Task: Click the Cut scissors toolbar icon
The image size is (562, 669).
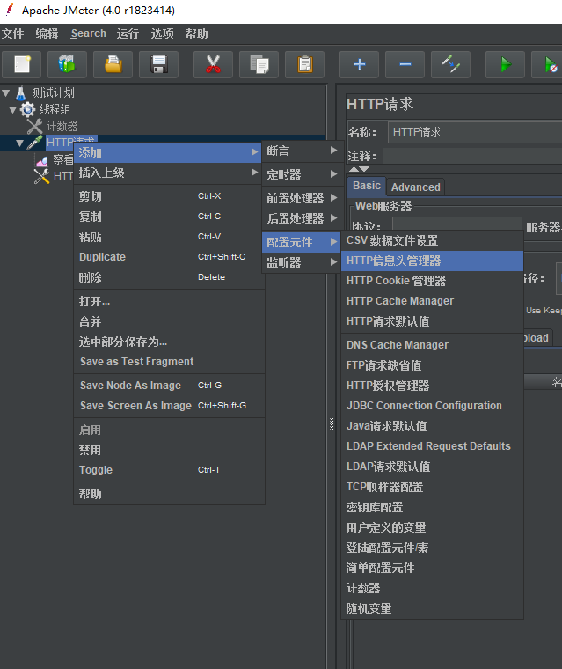Action: 213,64
